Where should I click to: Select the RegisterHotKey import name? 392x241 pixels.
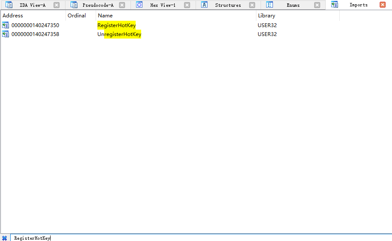point(116,25)
